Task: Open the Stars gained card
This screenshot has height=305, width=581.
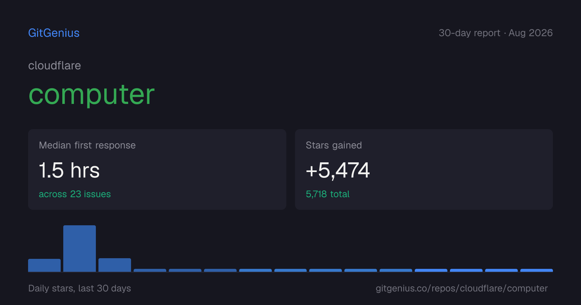Action: [x=424, y=169]
